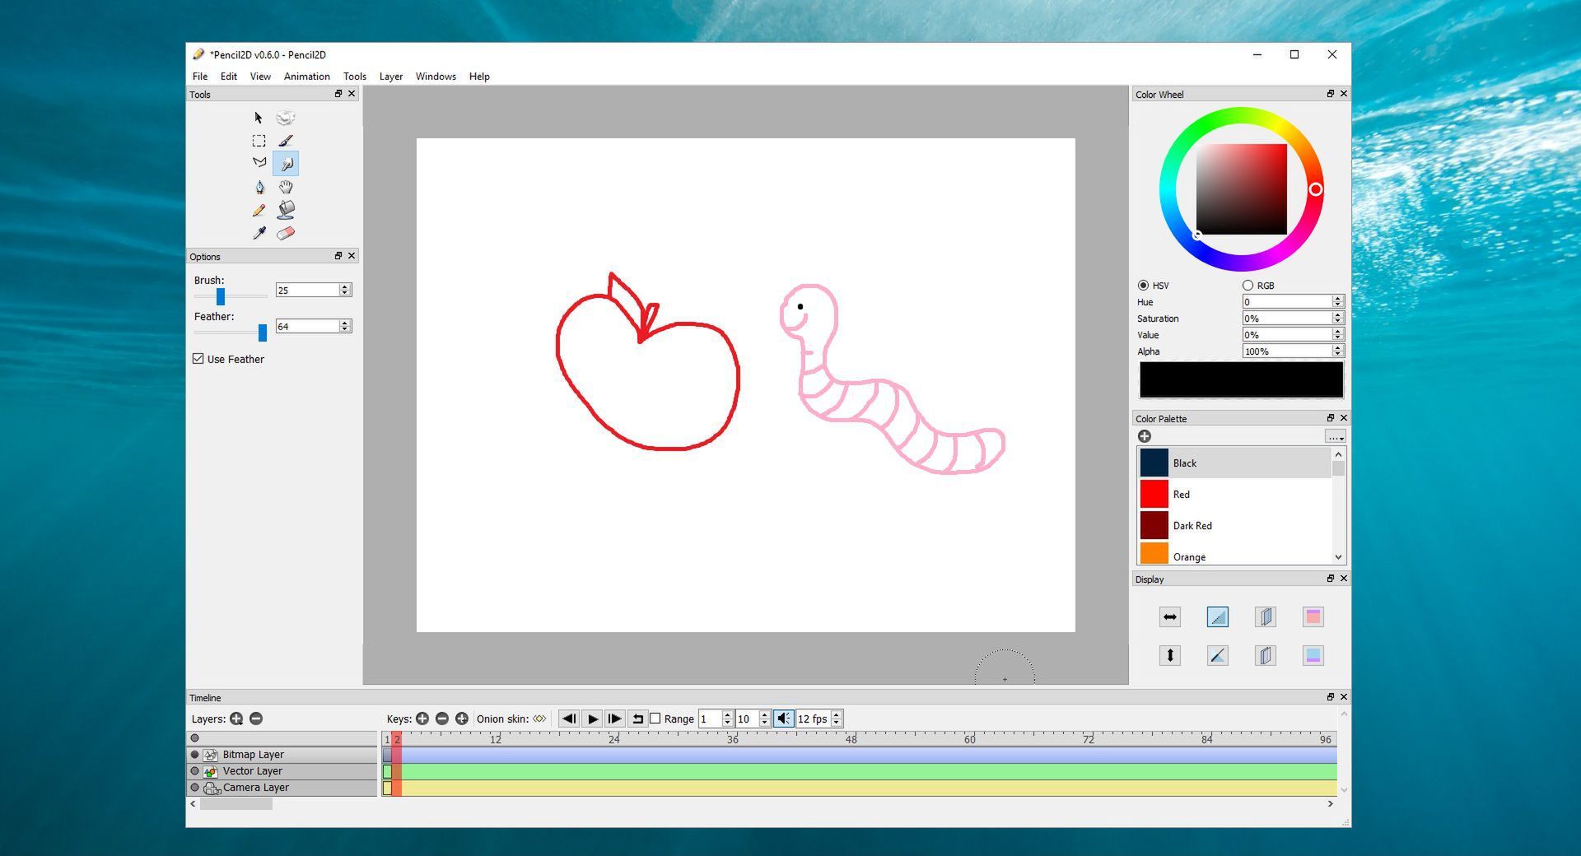Increase the fps value using its up stepper
Viewport: 1581px width, 856px height.
click(x=837, y=714)
